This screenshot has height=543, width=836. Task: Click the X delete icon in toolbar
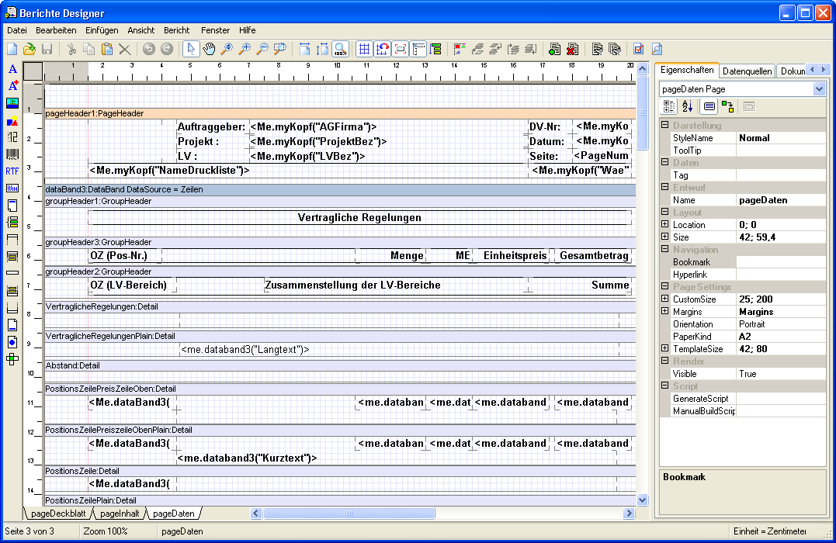click(125, 50)
